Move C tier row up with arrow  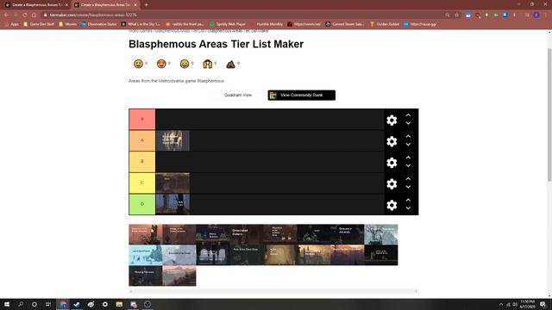point(408,179)
